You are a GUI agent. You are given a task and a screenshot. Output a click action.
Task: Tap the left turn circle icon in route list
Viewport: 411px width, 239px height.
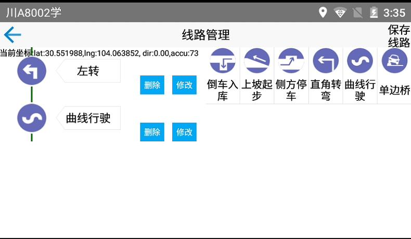[x=32, y=71]
